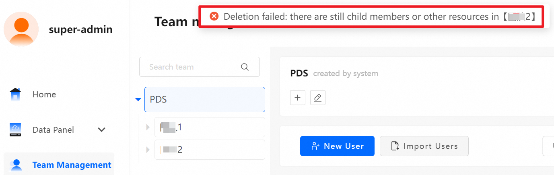Click the super-admin avatar icon

pyautogui.click(x=21, y=29)
